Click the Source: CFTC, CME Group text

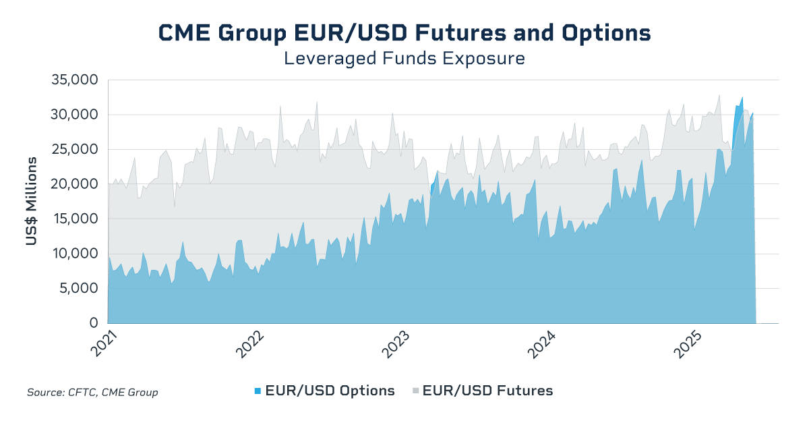[92, 393]
